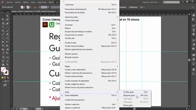Select the Zoom tool magnifier

tap(7, 64)
